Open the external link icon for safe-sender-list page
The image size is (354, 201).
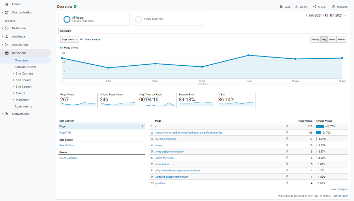(287, 132)
